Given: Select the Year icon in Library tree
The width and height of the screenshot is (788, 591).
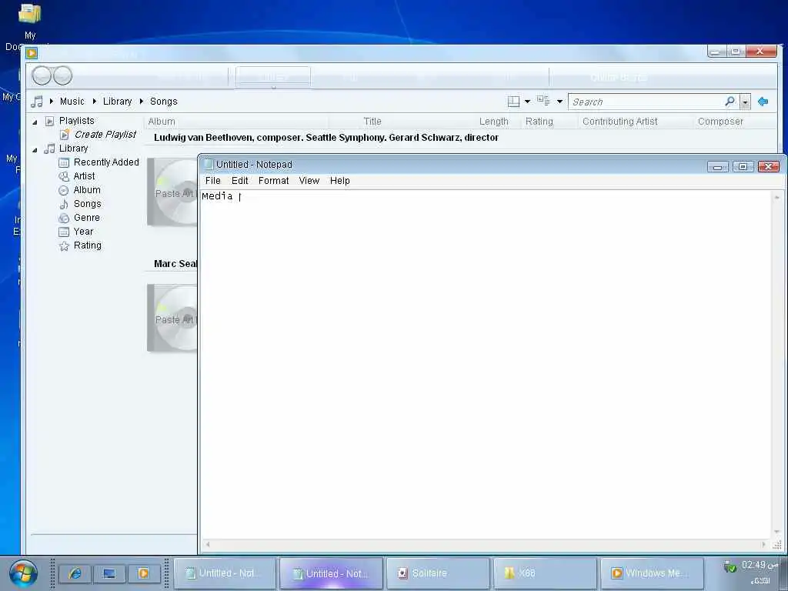Looking at the screenshot, I should (64, 232).
